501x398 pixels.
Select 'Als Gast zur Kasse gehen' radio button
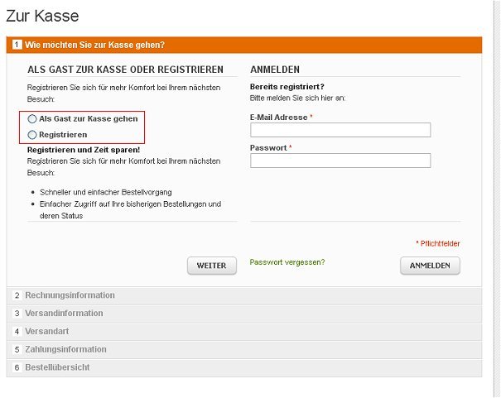click(x=32, y=119)
